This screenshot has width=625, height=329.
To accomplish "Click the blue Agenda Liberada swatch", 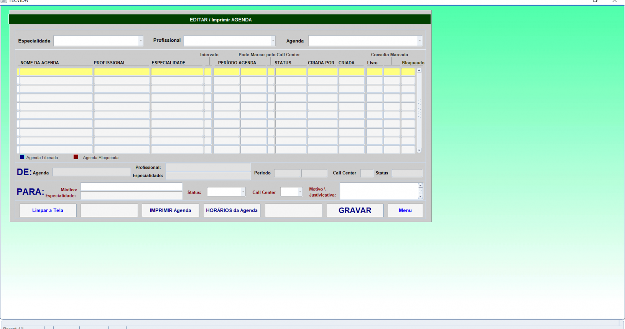I will (22, 157).
